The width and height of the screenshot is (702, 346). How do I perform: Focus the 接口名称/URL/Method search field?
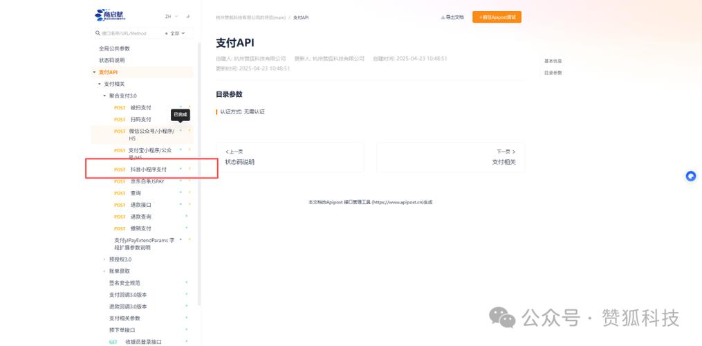(128, 33)
